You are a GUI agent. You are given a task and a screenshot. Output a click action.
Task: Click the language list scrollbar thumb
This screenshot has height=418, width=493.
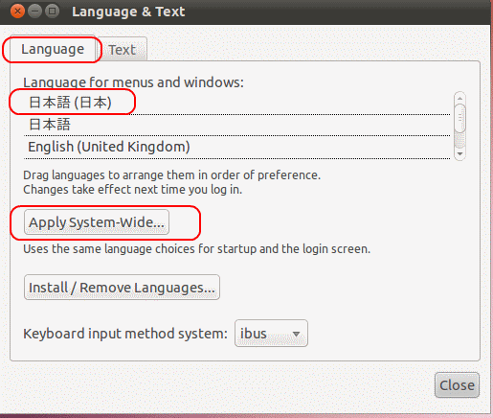[x=459, y=118]
